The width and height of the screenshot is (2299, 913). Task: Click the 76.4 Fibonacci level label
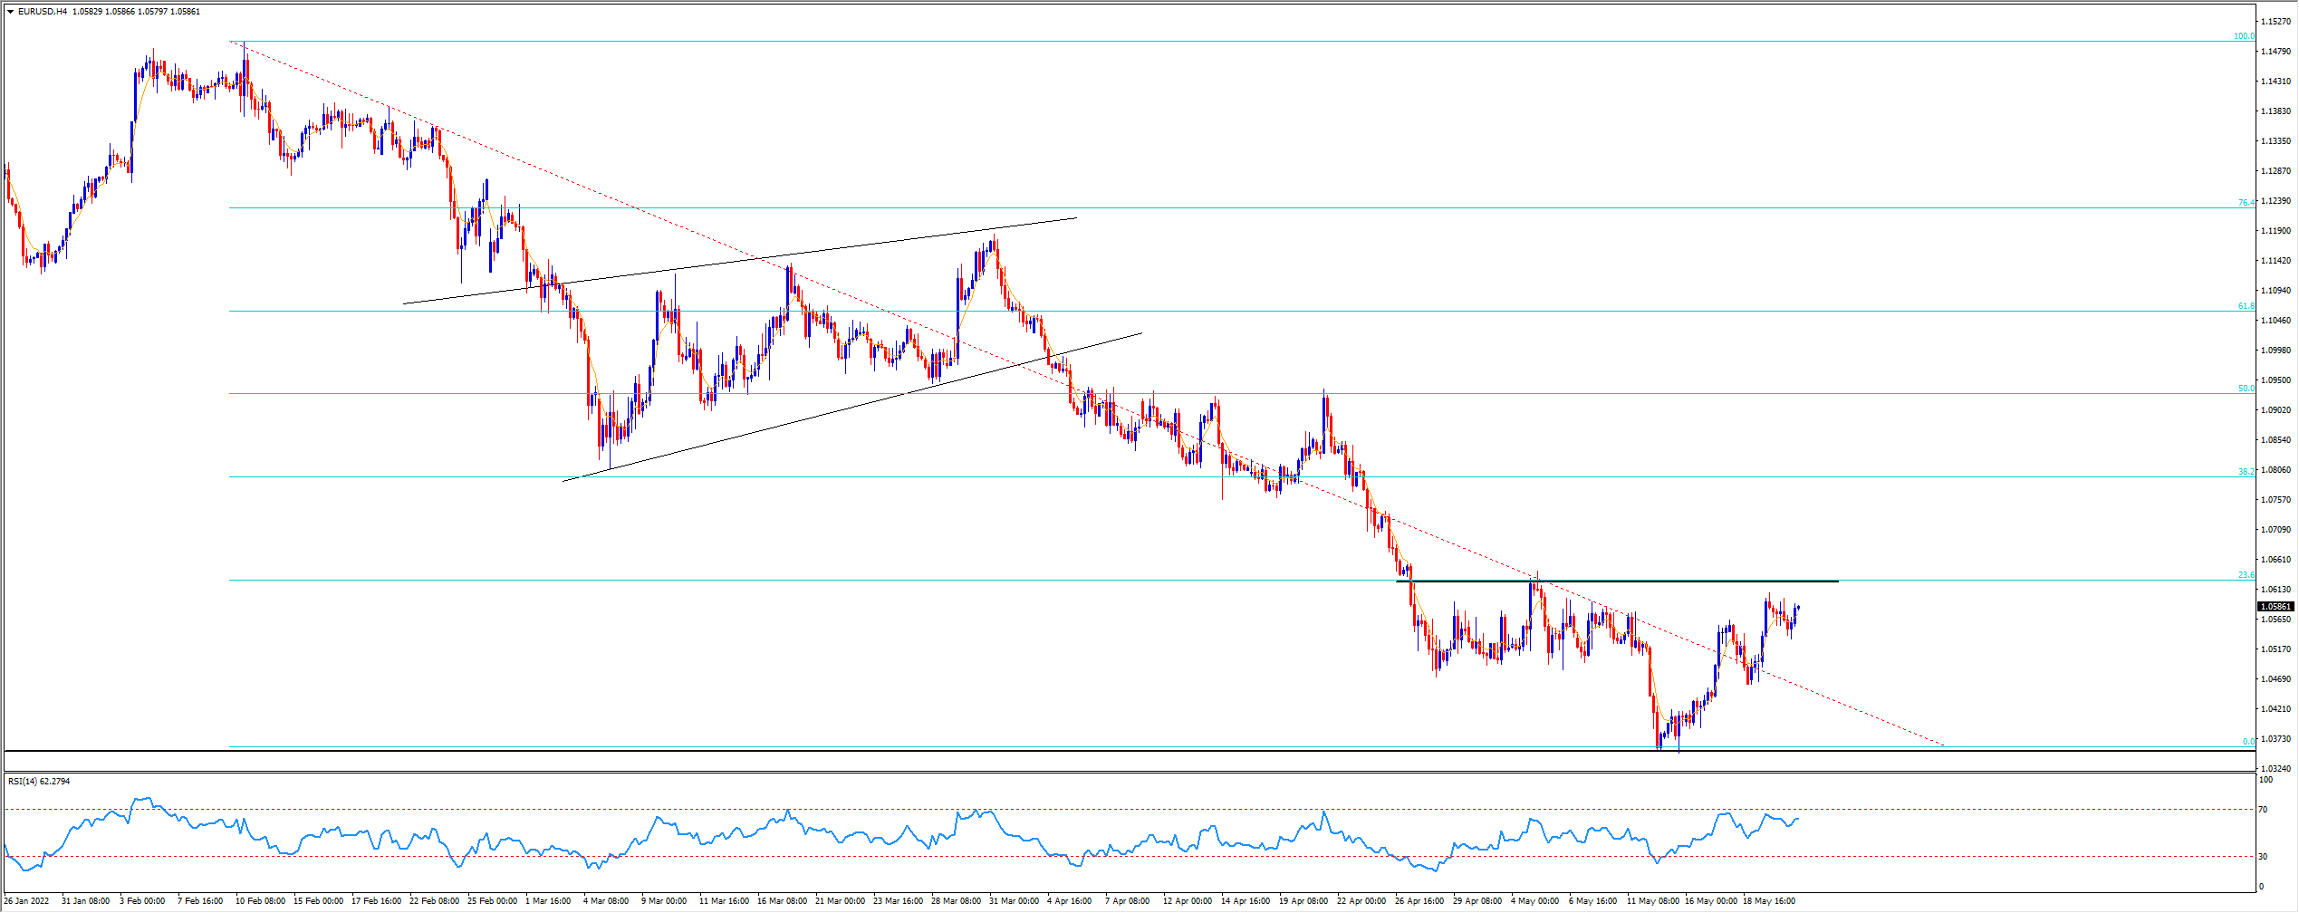2246,203
